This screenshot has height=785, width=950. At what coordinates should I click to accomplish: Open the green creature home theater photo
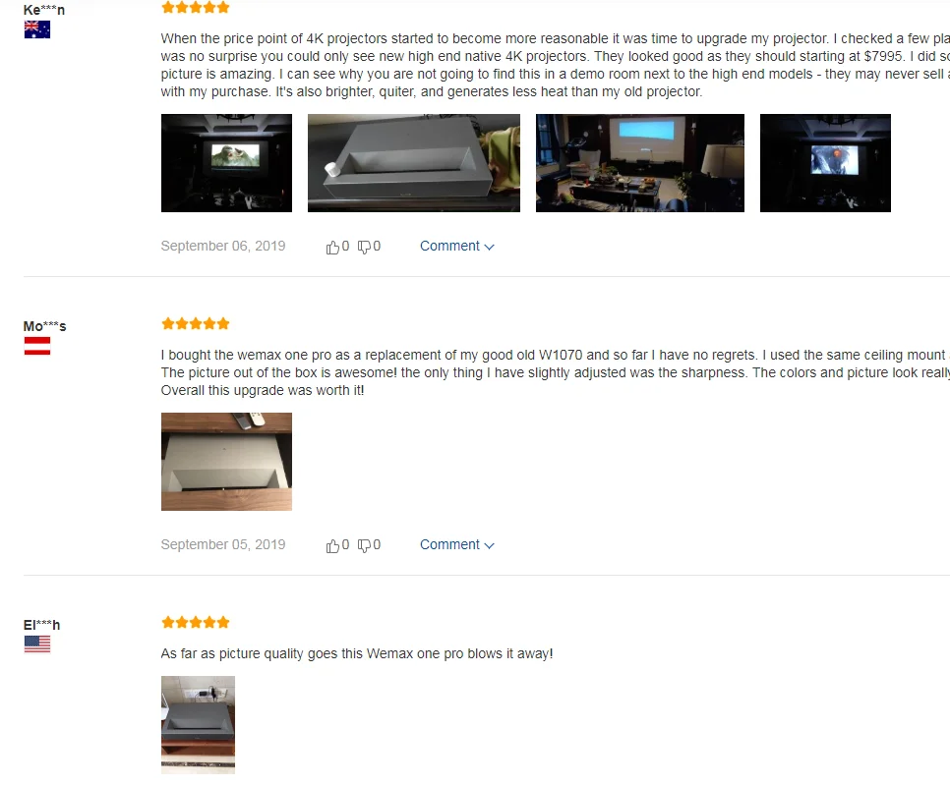click(x=226, y=163)
